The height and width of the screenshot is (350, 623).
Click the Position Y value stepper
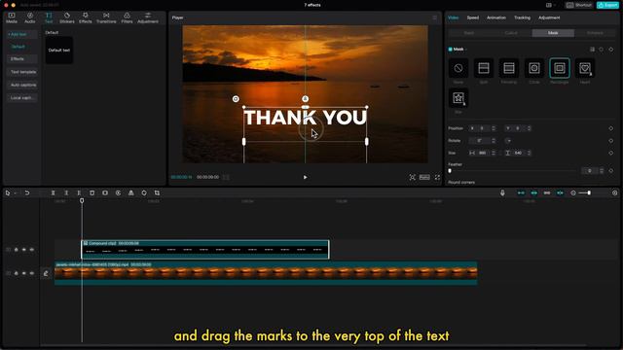click(x=529, y=128)
